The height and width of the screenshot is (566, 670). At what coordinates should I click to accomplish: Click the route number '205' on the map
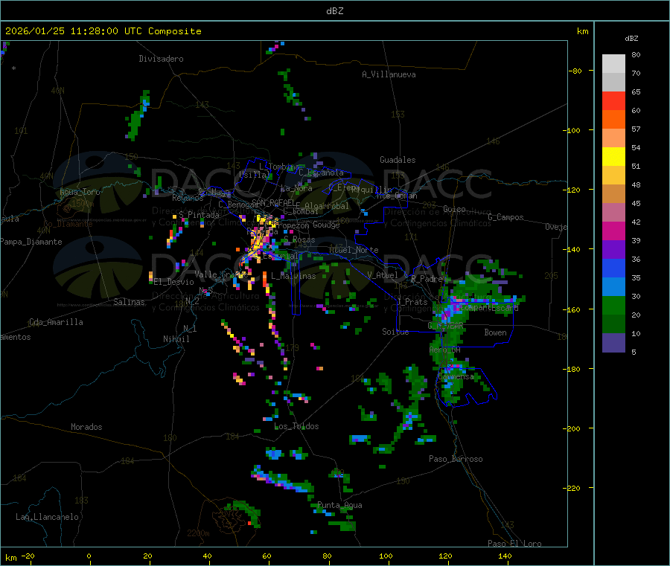pos(551,276)
